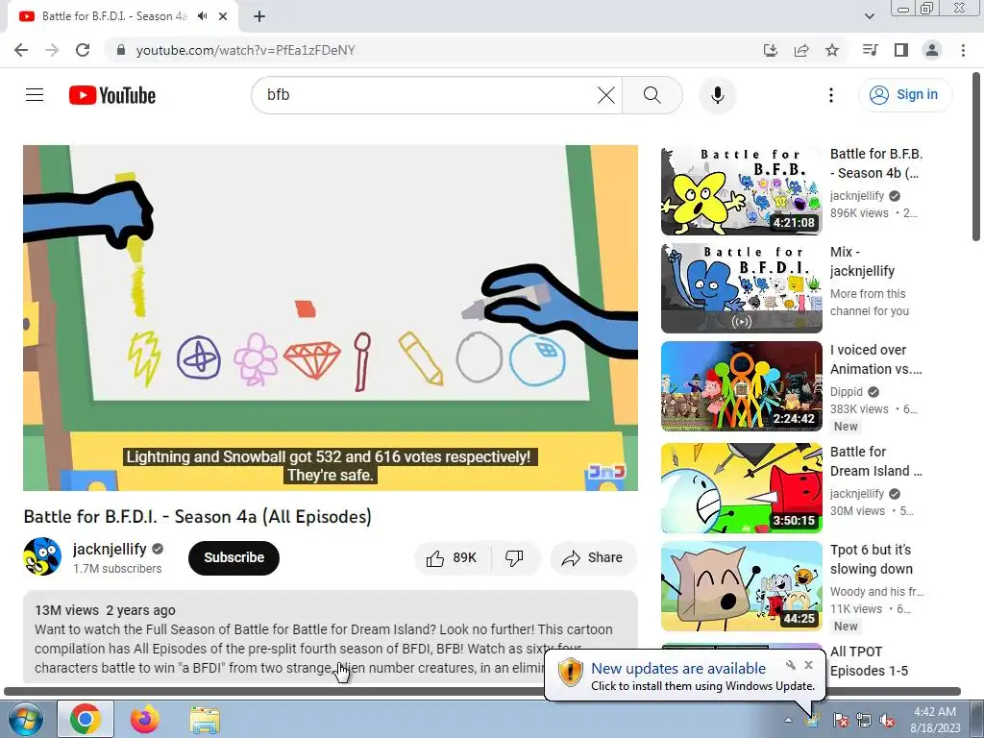This screenshot has width=984, height=738.
Task: Open the Windows Start menu
Action: pos(26,719)
